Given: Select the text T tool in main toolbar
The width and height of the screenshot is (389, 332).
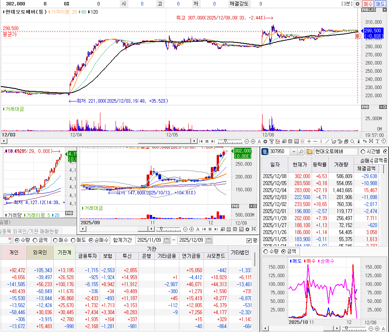Looking at the screenshot, I should click(x=377, y=142).
